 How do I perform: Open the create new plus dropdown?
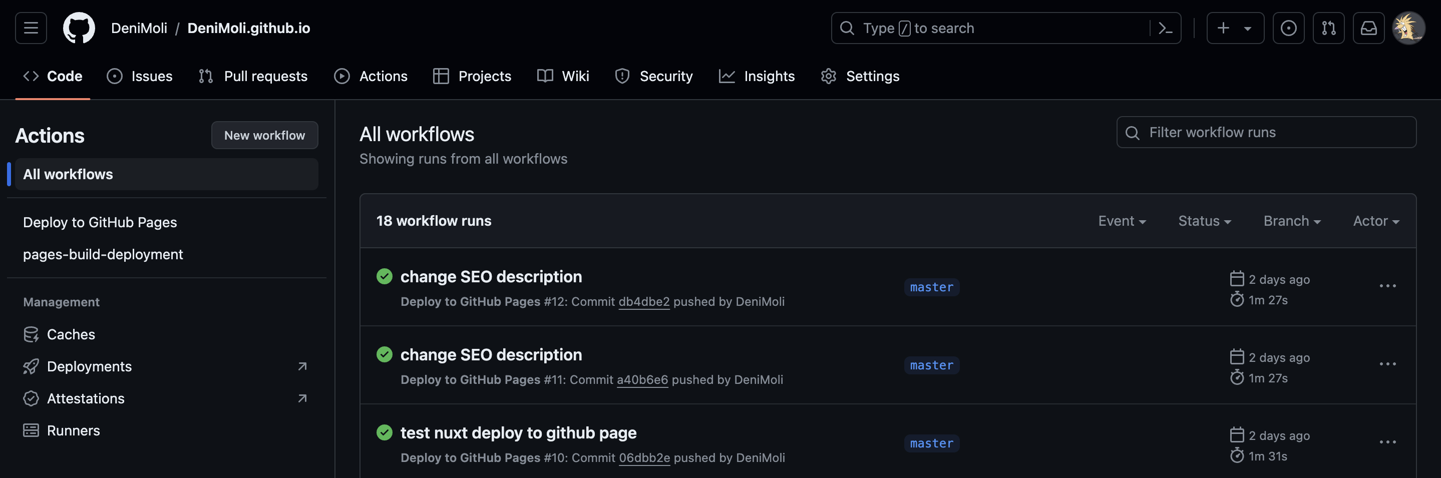click(x=1235, y=28)
